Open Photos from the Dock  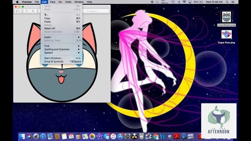[x=92, y=136]
